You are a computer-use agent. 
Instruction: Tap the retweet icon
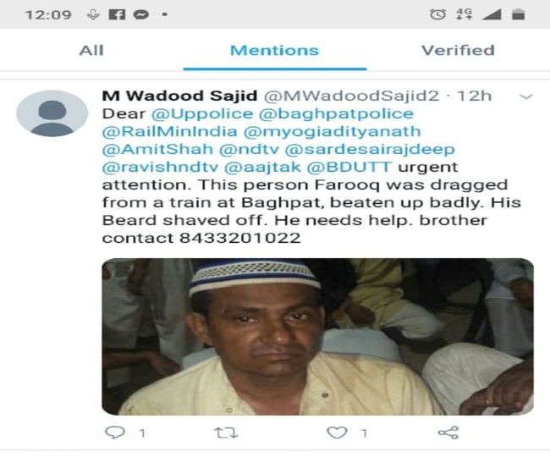click(x=226, y=433)
